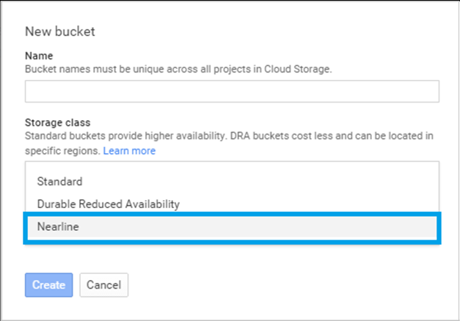Click the 'specific regions' text before link
Image resolution: width=460 pixels, height=321 pixels.
pos(62,150)
